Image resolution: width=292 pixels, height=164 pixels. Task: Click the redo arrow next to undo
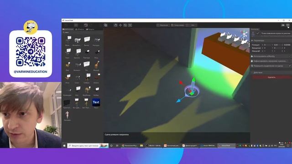click(x=91, y=25)
